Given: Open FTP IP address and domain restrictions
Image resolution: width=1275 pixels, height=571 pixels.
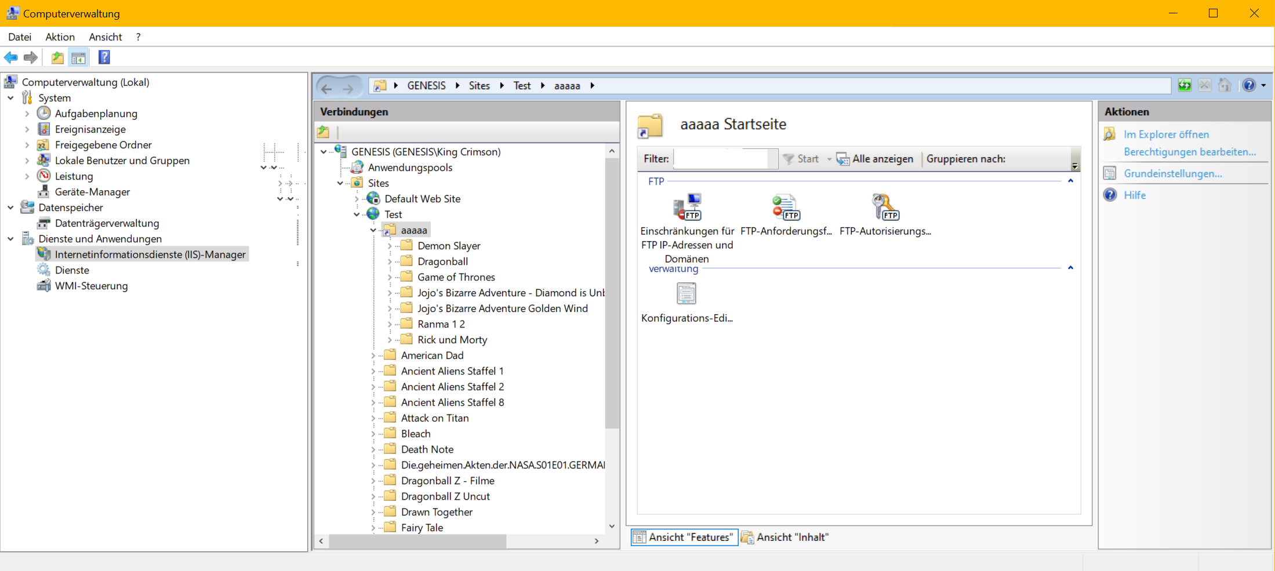Looking at the screenshot, I should tap(687, 230).
